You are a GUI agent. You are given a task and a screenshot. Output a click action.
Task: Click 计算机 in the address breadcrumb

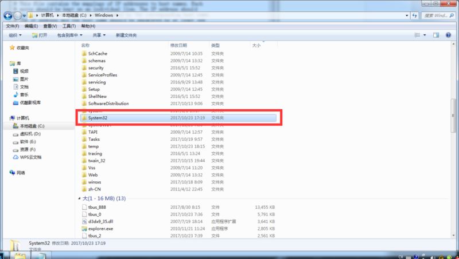47,15
